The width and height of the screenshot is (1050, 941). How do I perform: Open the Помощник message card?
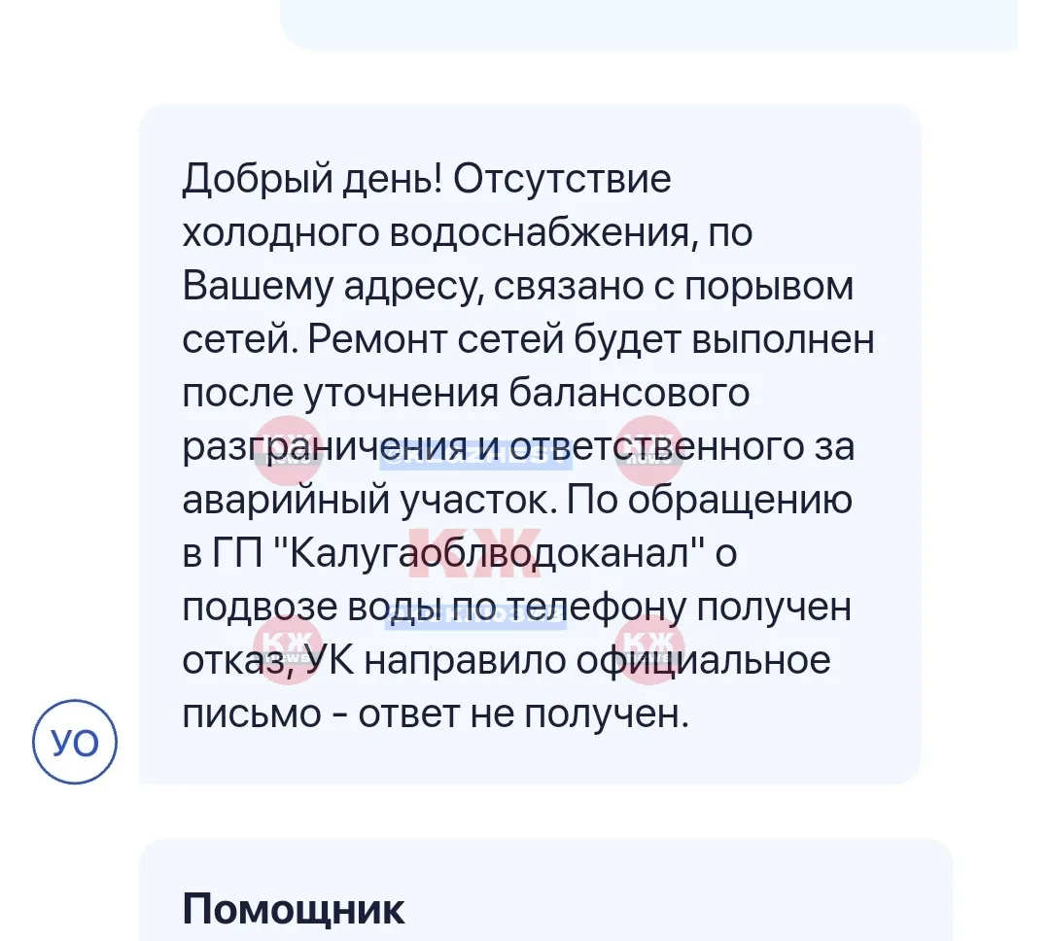(x=545, y=889)
